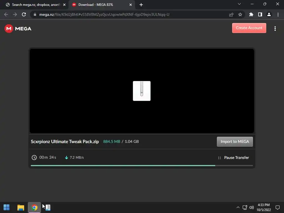Click the network icon in system tray
Screen dimensions: 284x213
245,207
